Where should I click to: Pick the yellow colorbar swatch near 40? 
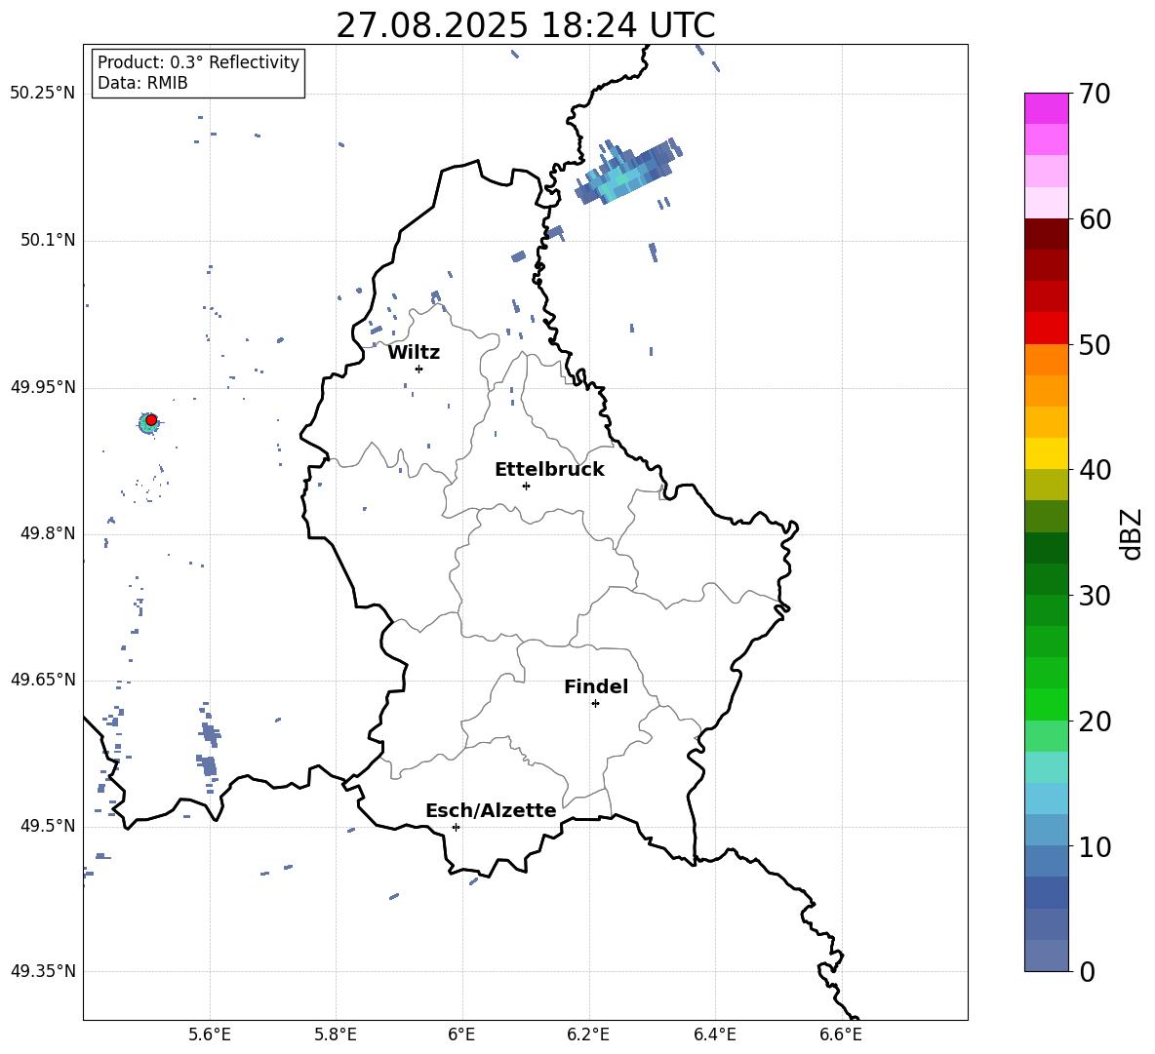[1047, 453]
